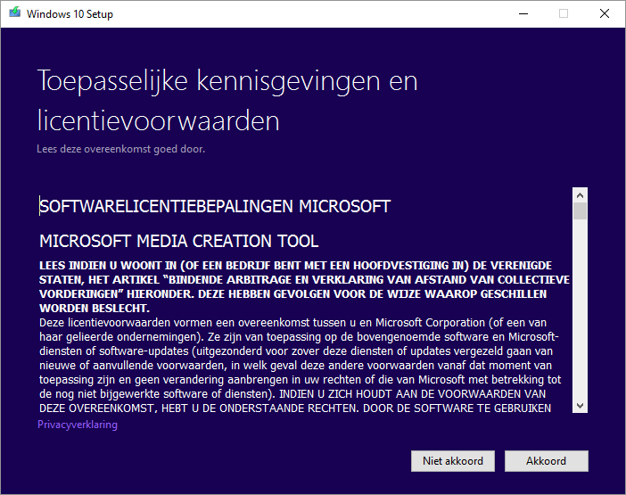Minimize the Windows 10 Setup window
The image size is (626, 495).
point(523,14)
